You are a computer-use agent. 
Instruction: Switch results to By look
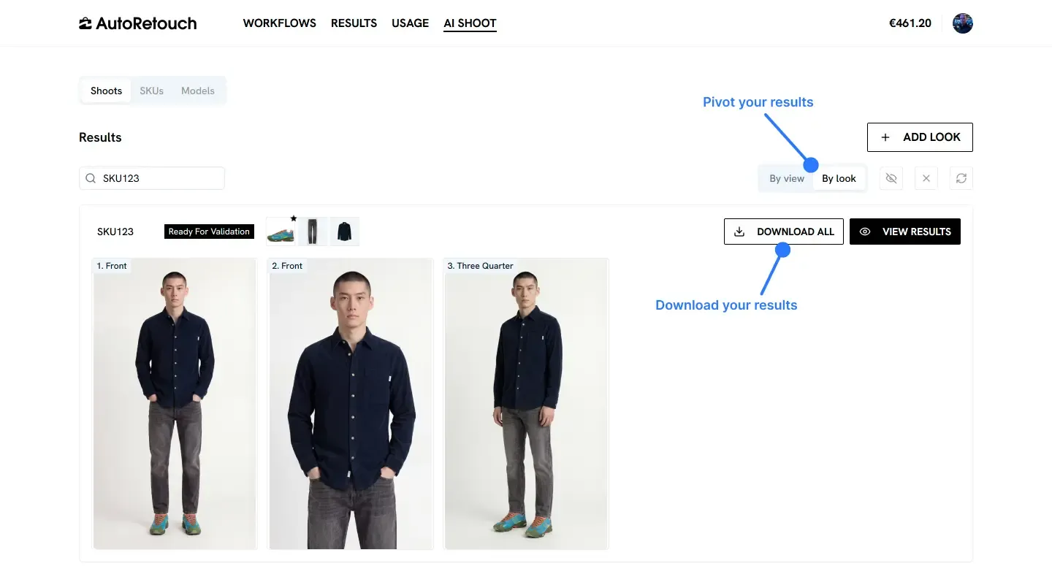click(x=839, y=178)
